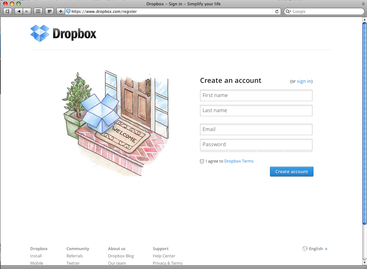
Task: Click the password strength meter bar
Action: [x=256, y=152]
